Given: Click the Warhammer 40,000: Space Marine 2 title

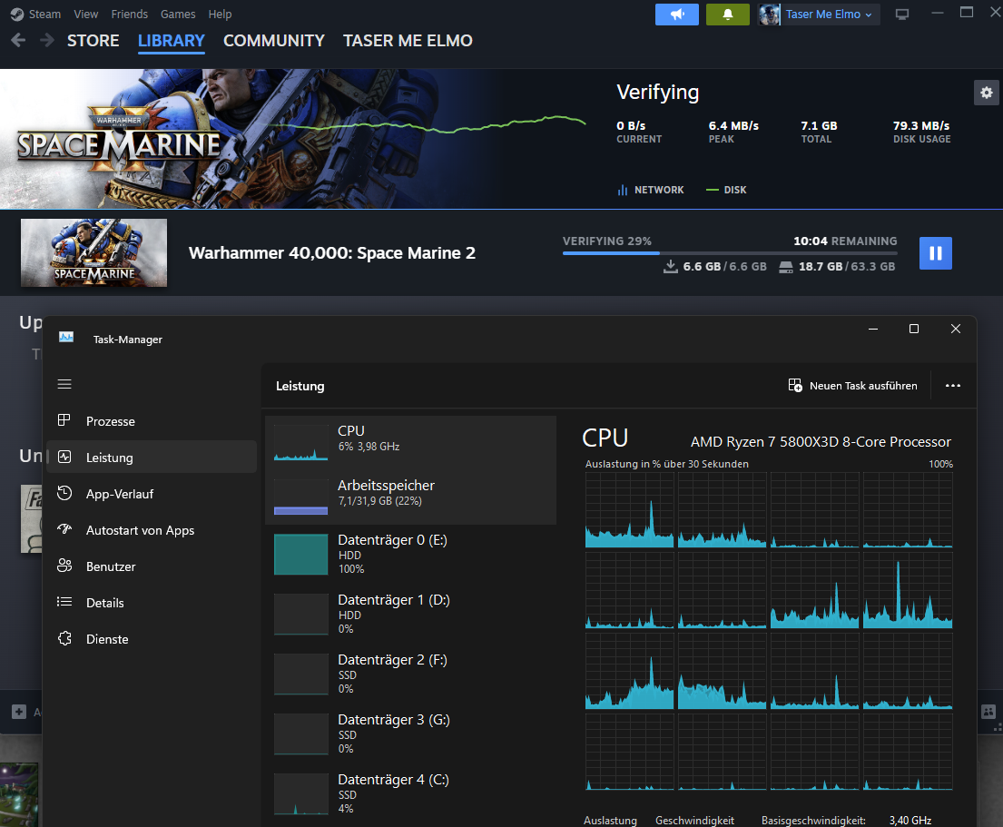Looking at the screenshot, I should [332, 253].
